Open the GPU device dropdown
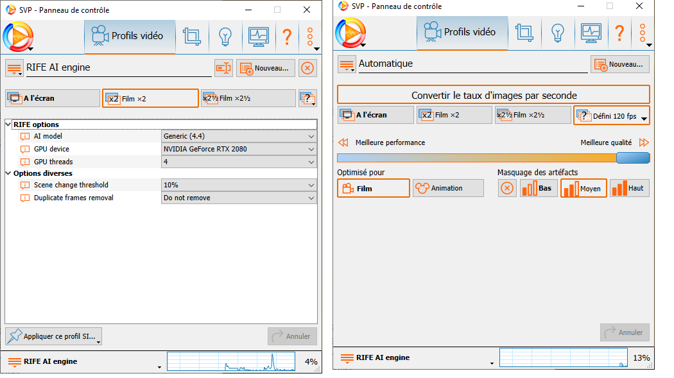This screenshot has width=674, height=378. [x=239, y=150]
